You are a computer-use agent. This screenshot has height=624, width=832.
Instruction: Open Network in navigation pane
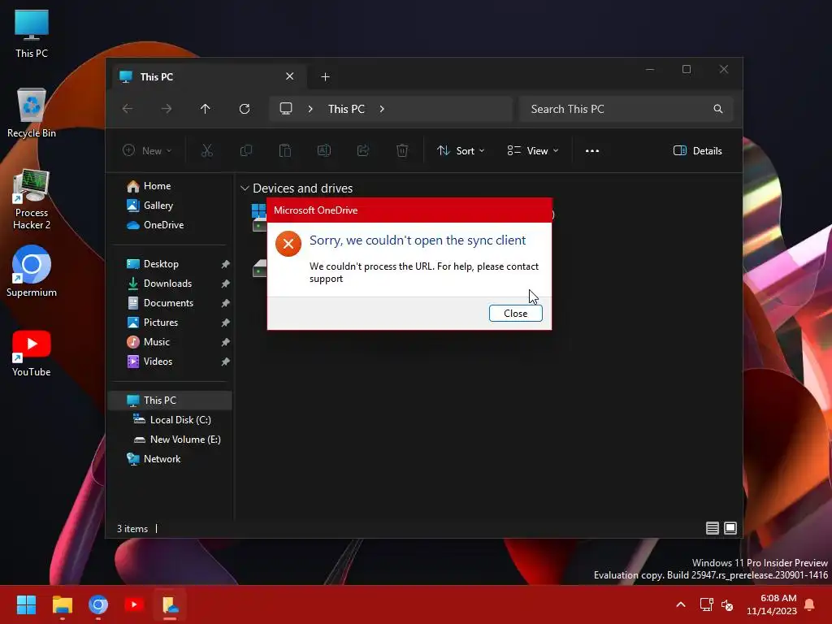162,459
